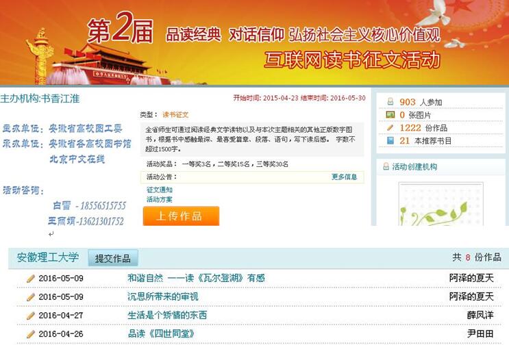Click pencil icon for 和谐自然 entry row
Viewport: 509px width, 345px height.
click(30, 279)
